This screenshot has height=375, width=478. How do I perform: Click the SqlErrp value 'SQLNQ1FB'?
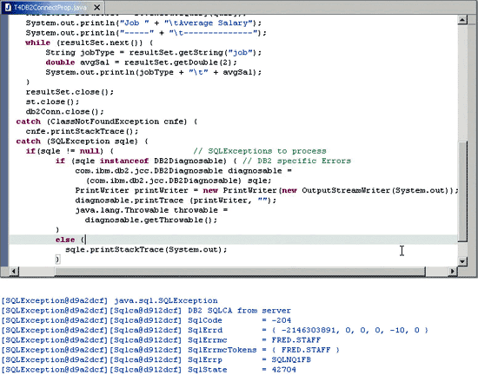click(x=291, y=359)
